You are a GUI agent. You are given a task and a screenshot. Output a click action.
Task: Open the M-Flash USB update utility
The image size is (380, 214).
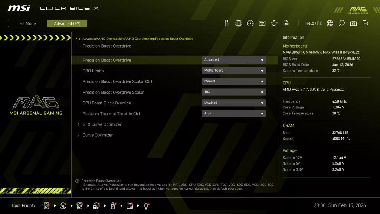click(226, 23)
